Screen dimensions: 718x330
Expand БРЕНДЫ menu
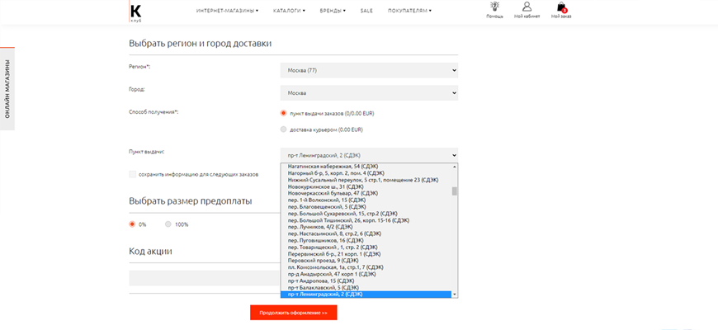pyautogui.click(x=333, y=11)
